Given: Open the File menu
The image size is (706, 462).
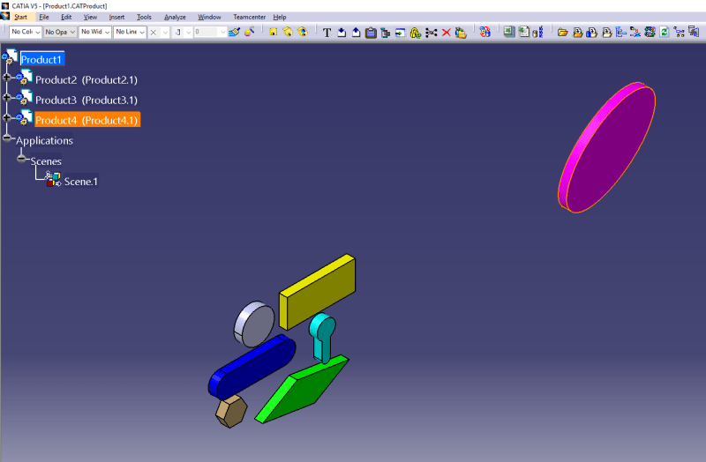Looking at the screenshot, I should [x=43, y=17].
